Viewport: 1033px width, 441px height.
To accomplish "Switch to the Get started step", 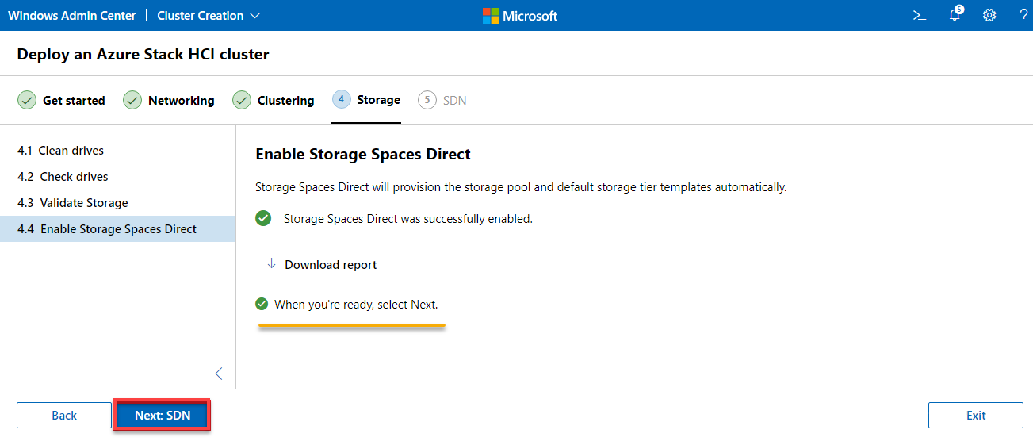I will (x=61, y=100).
